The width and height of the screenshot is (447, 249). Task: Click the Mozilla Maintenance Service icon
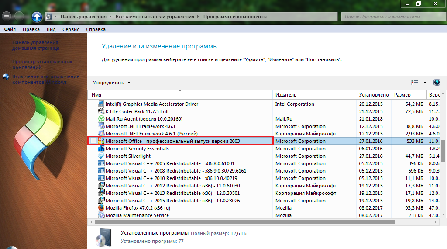pos(101,215)
